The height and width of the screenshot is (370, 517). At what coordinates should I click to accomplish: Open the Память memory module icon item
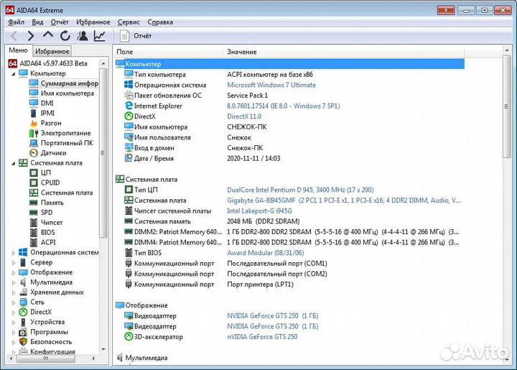(x=34, y=203)
